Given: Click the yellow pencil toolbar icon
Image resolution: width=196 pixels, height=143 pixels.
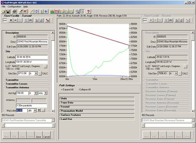Looking at the screenshot, I should coord(32,12).
